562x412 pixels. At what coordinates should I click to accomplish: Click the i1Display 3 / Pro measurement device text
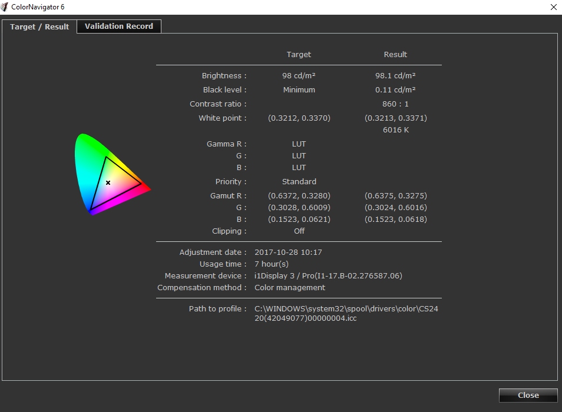[328, 275]
